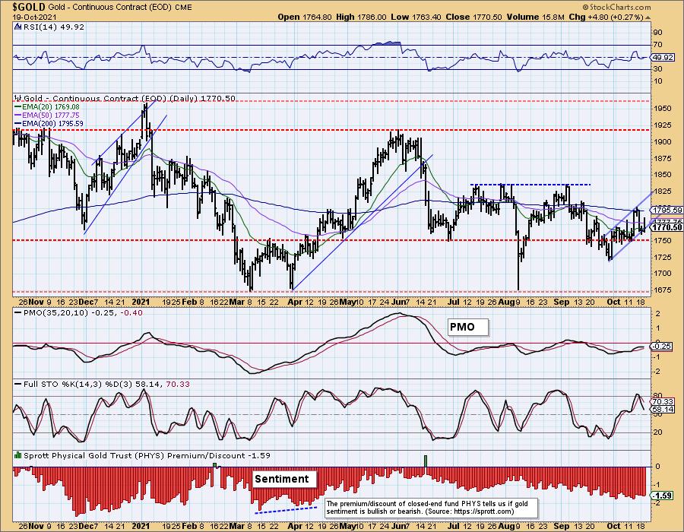This screenshot has height=532, width=684.
Task: Click the premium/discount explanation note box
Action: 432,508
